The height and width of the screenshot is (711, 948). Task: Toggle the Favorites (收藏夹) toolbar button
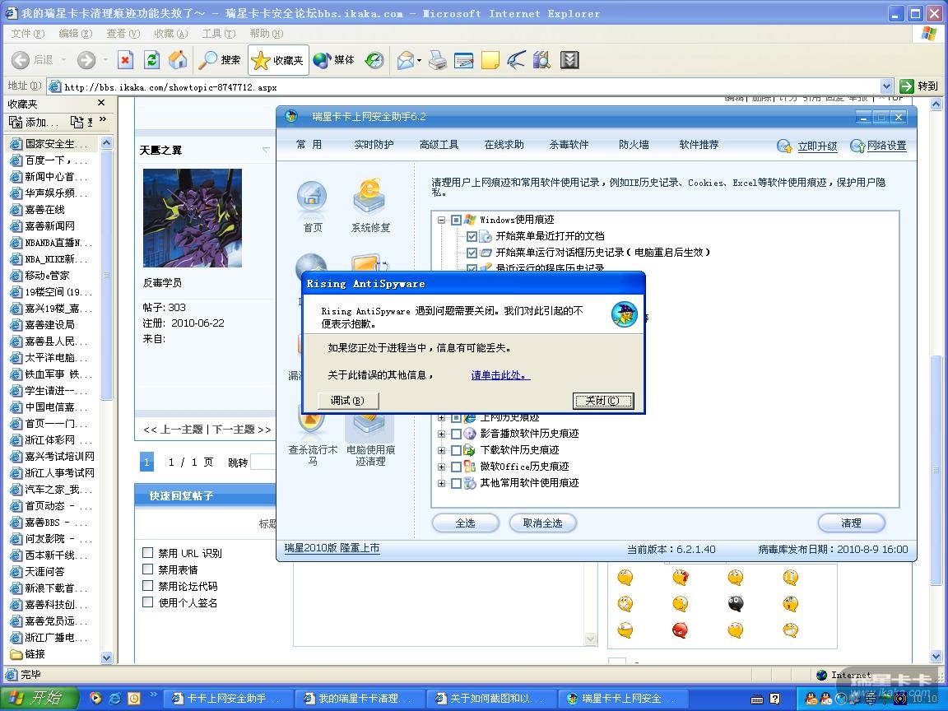278,60
